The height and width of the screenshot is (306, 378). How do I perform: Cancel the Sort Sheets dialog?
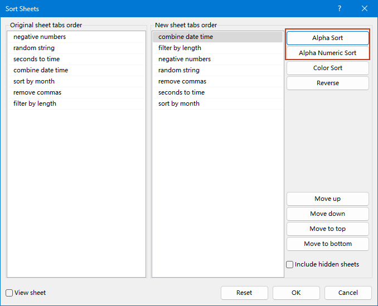[348, 293]
